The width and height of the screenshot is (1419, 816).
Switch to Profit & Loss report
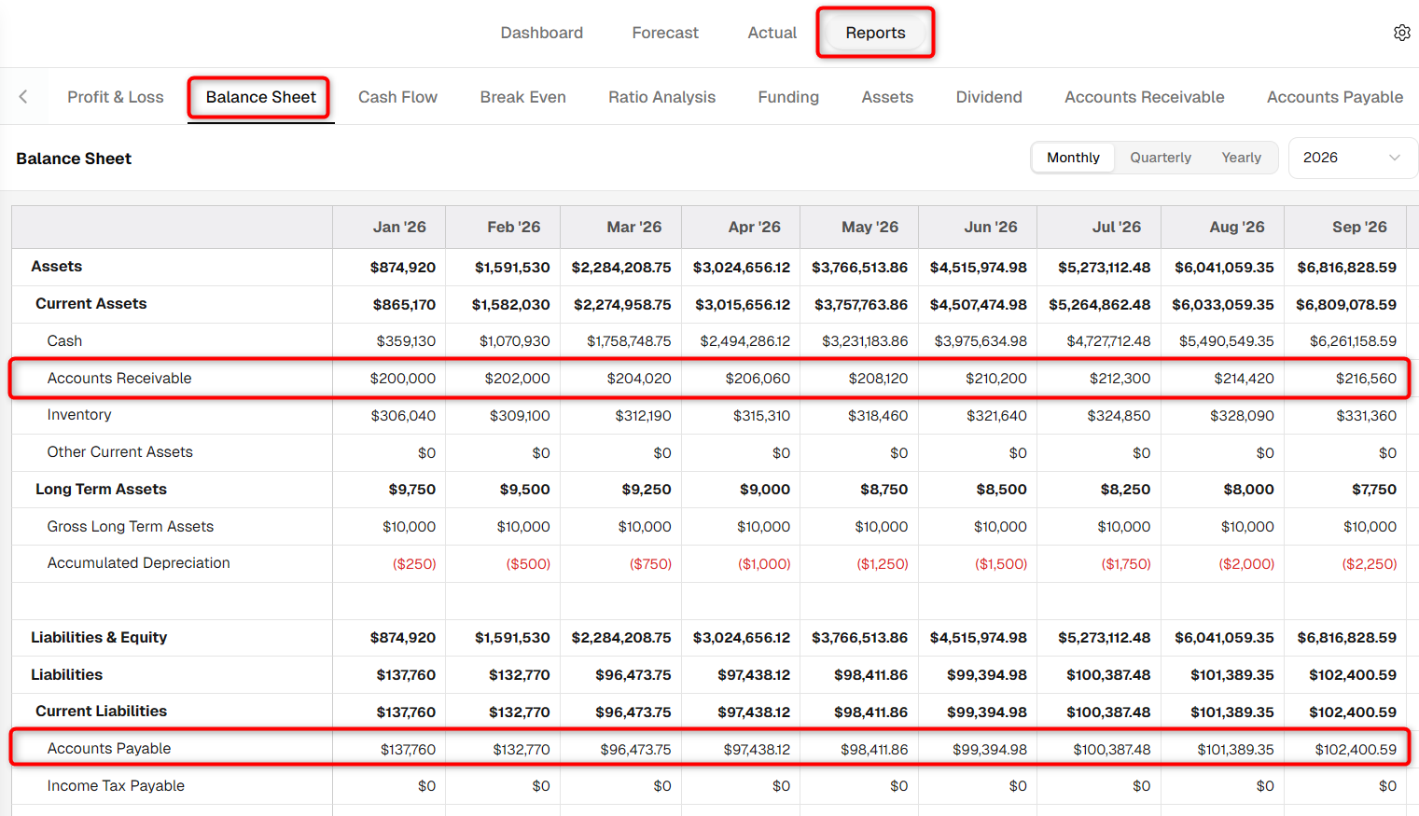pos(116,97)
